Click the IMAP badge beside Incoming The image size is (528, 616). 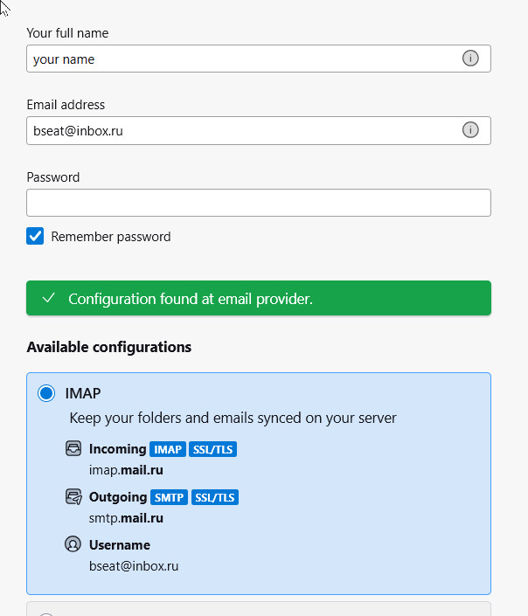pos(168,450)
